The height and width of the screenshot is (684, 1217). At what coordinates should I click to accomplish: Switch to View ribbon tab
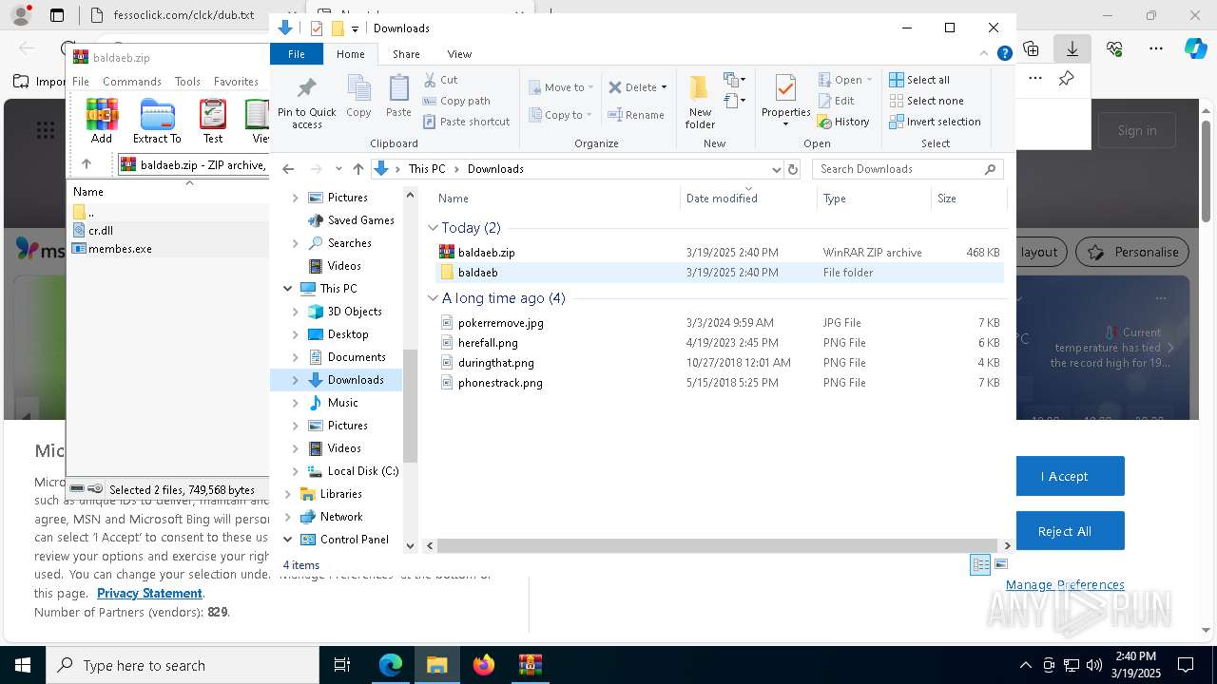click(x=459, y=54)
